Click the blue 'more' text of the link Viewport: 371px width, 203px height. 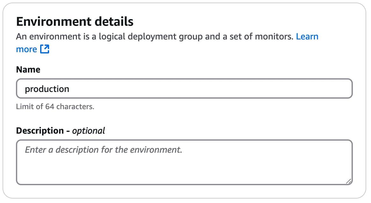(26, 49)
